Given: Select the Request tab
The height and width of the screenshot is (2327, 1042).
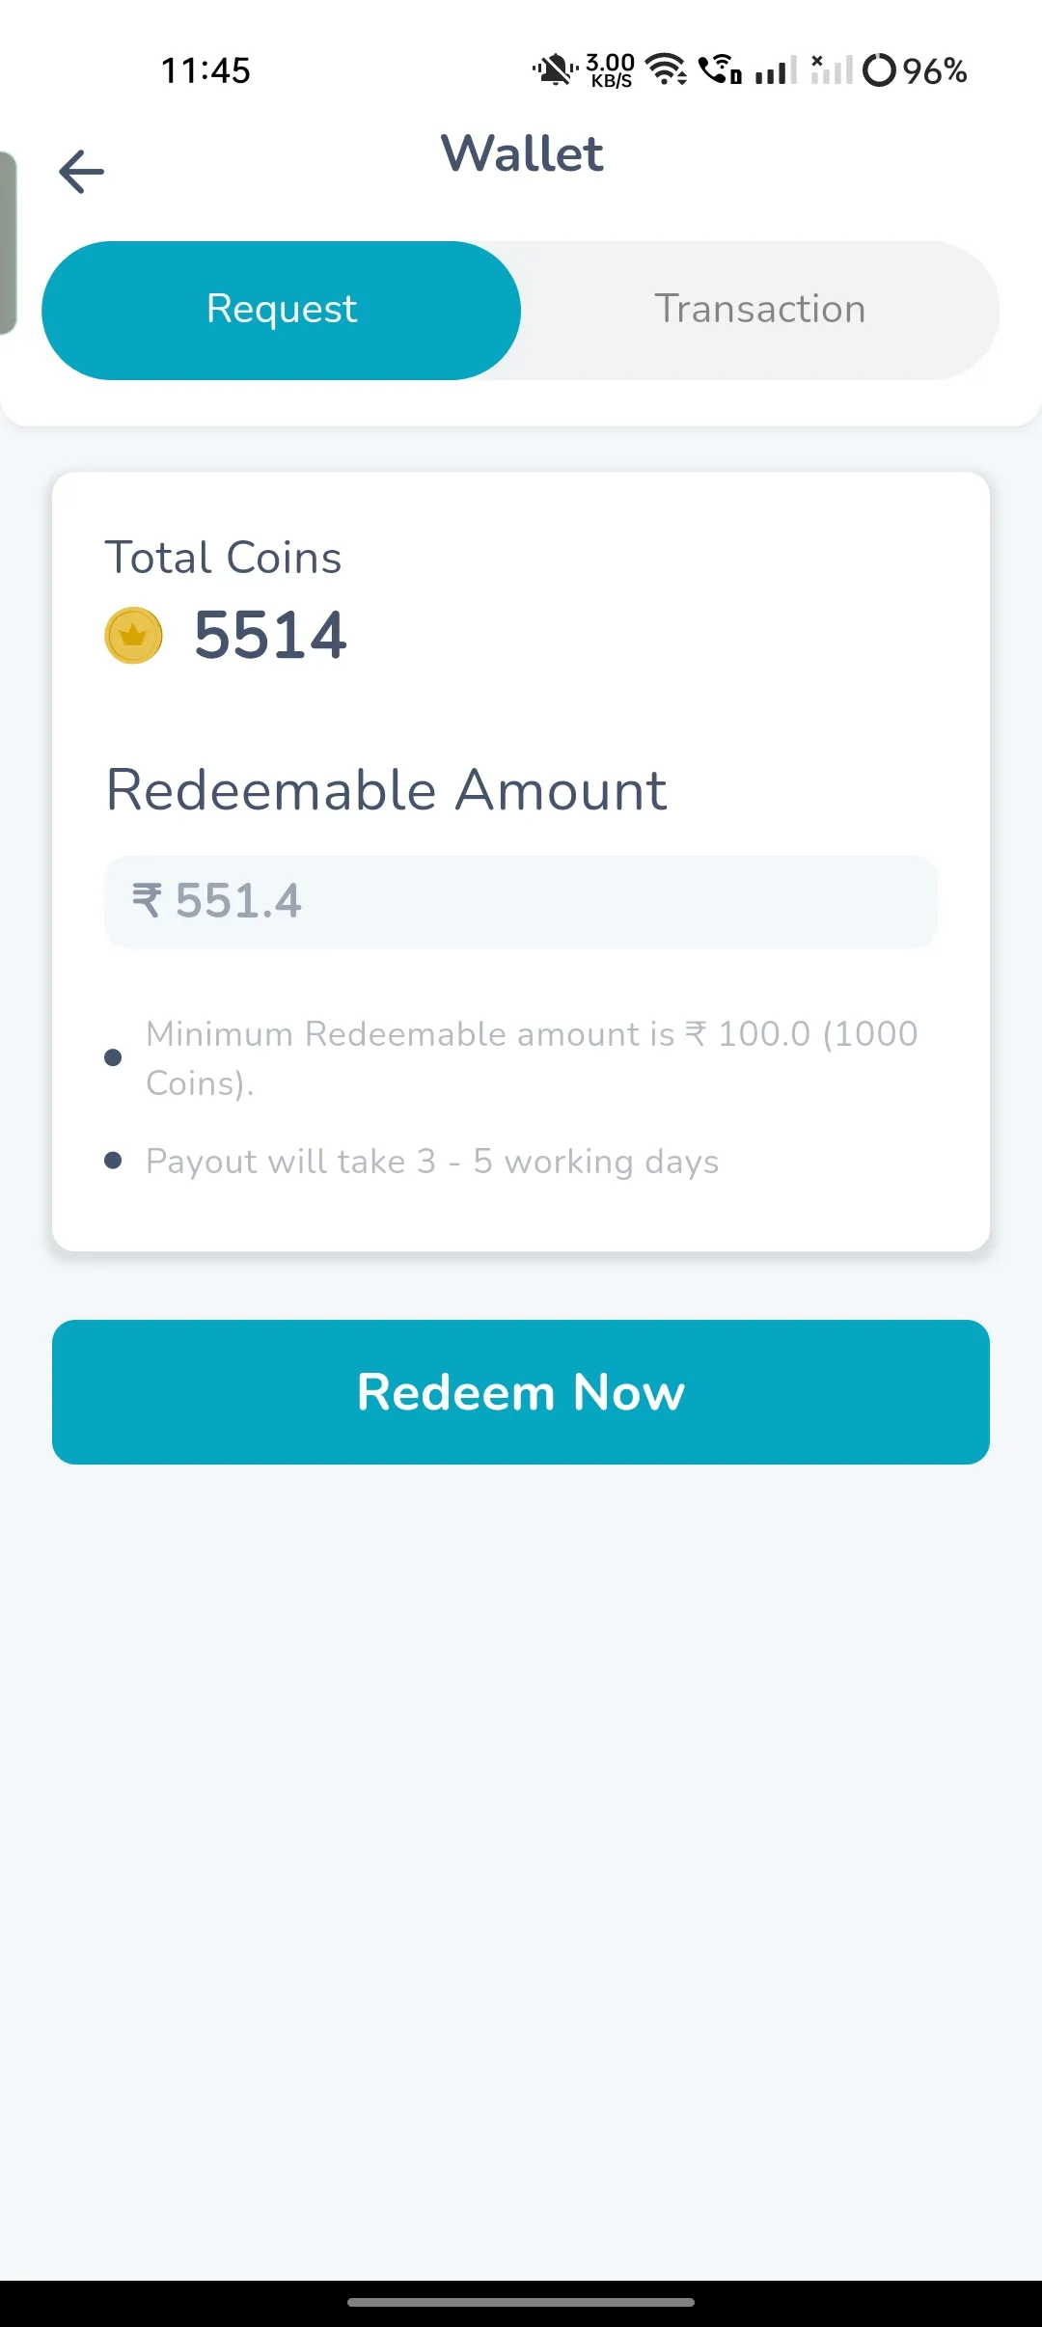Looking at the screenshot, I should click(281, 309).
